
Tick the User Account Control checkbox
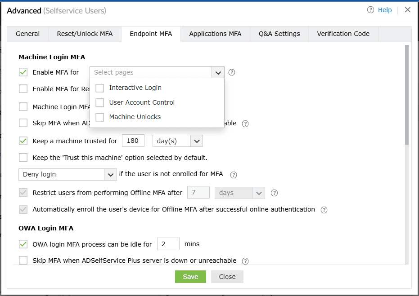(100, 102)
